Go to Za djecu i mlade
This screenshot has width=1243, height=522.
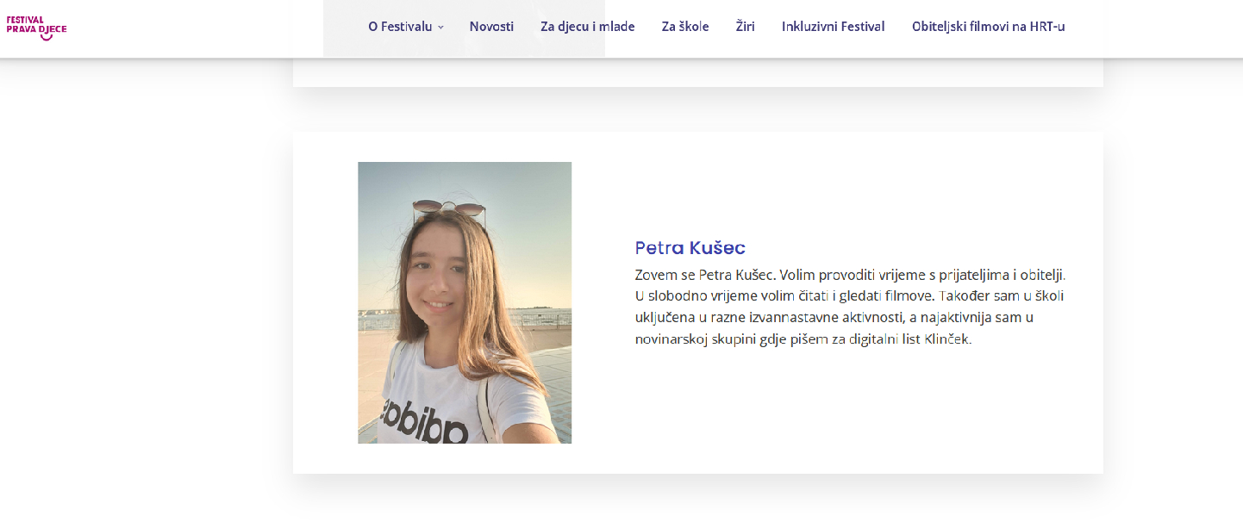(x=588, y=27)
